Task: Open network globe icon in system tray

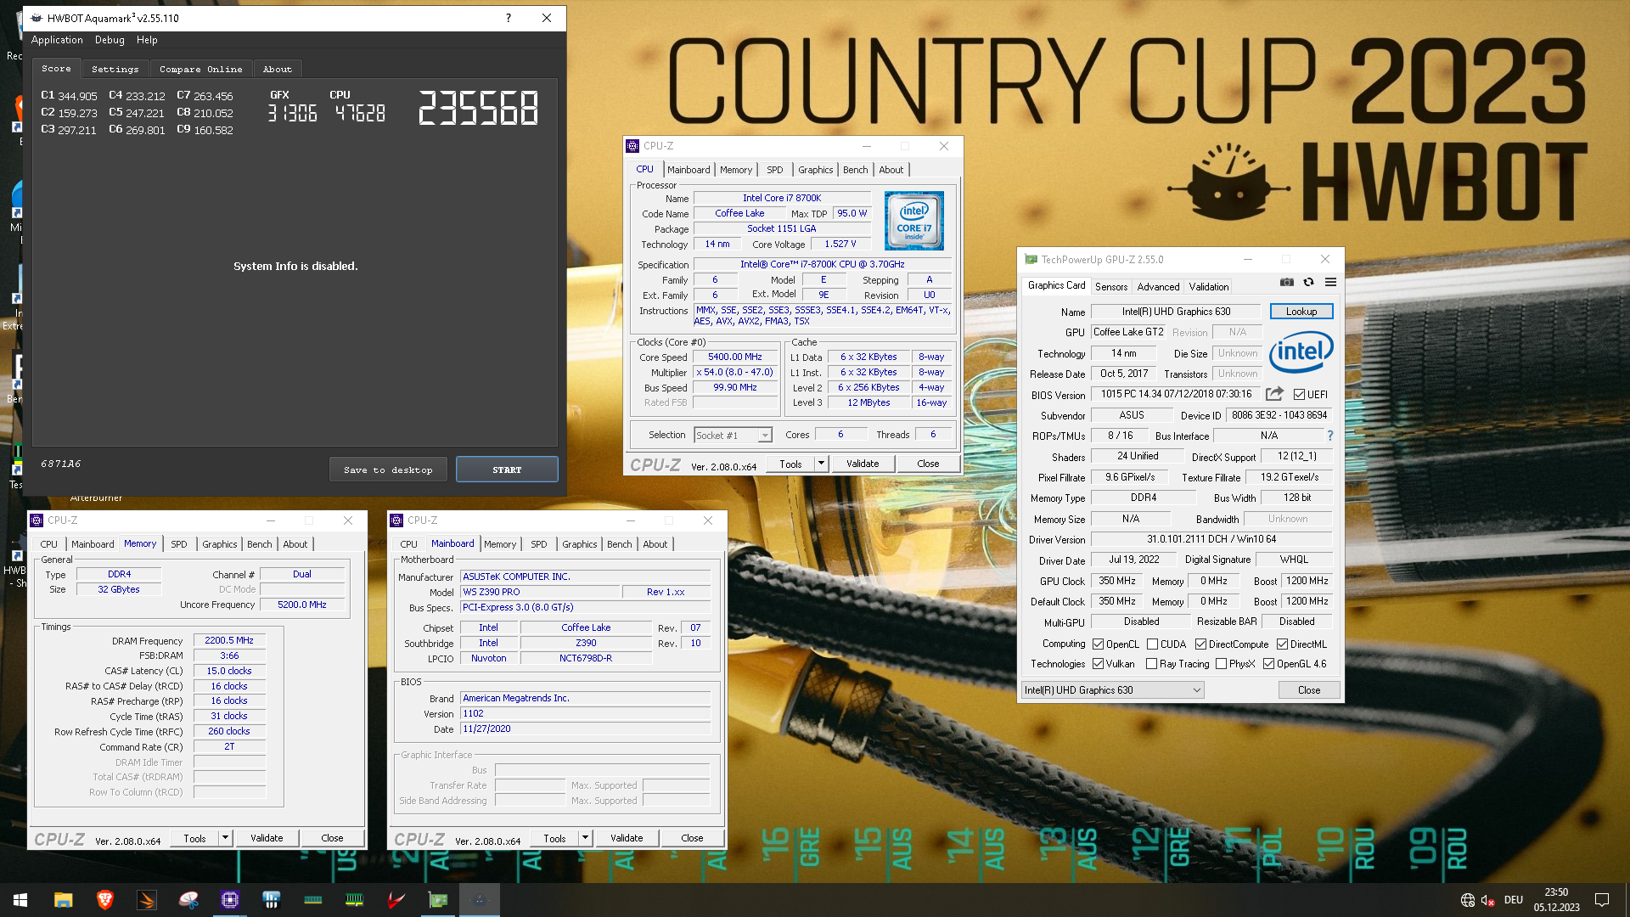Action: [1467, 900]
